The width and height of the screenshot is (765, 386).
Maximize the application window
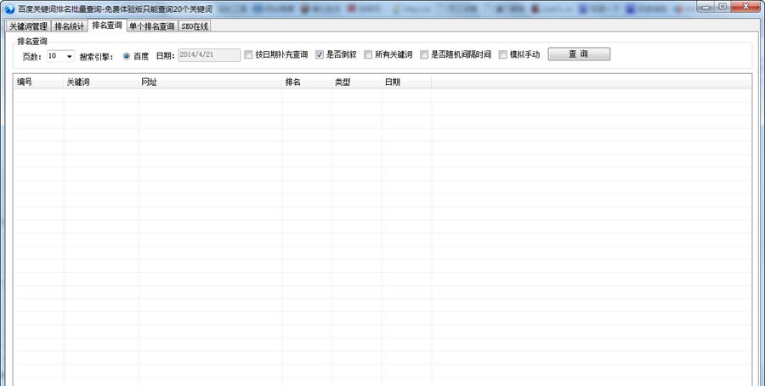(x=722, y=6)
